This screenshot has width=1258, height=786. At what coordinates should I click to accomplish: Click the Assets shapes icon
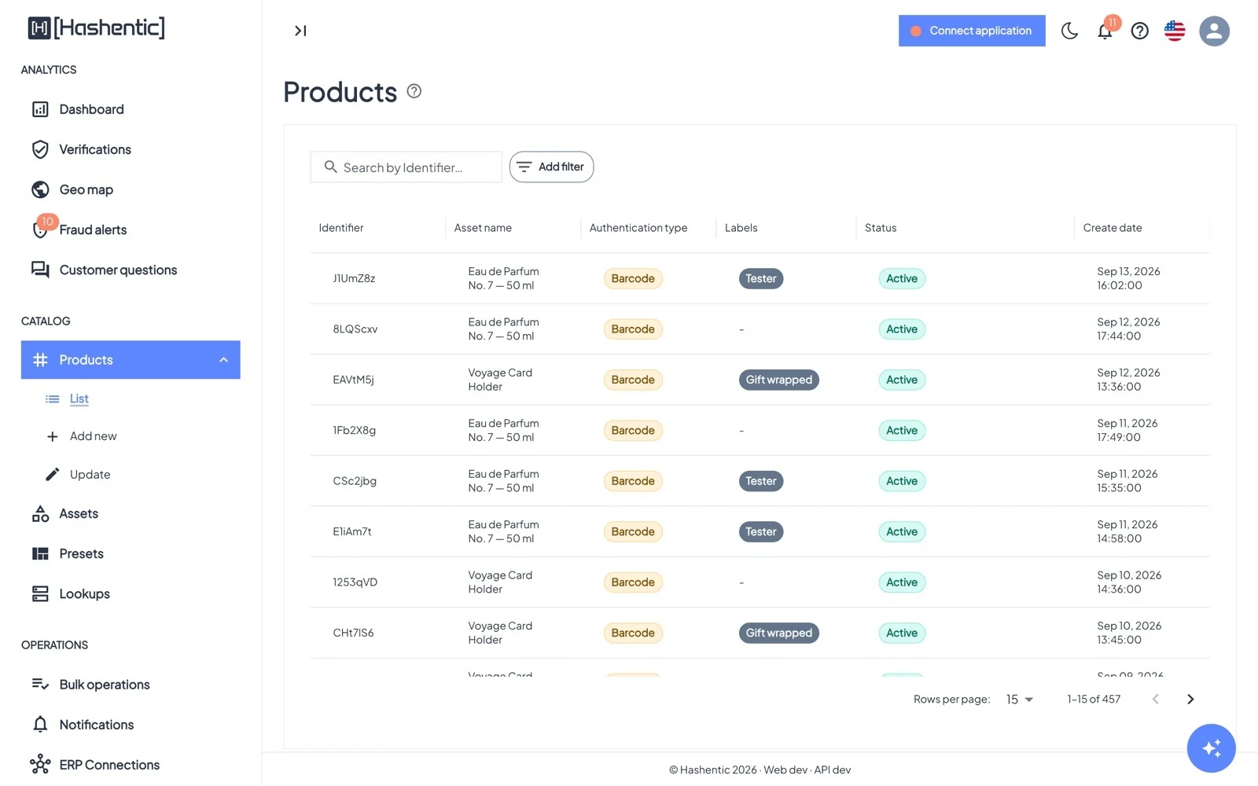coord(40,514)
